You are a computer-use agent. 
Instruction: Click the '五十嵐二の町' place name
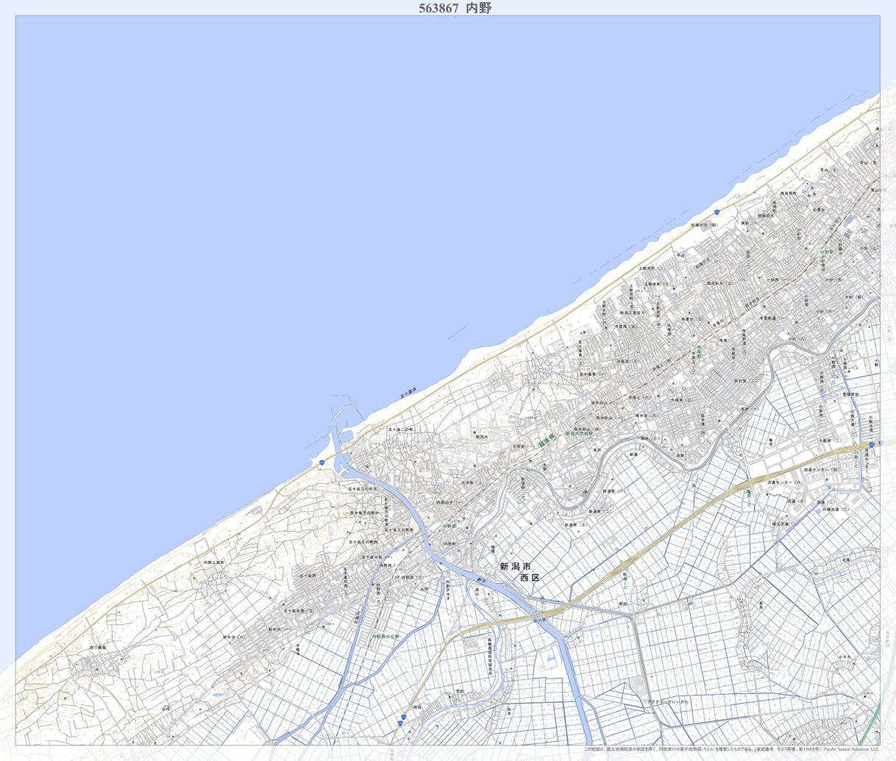tap(402, 429)
